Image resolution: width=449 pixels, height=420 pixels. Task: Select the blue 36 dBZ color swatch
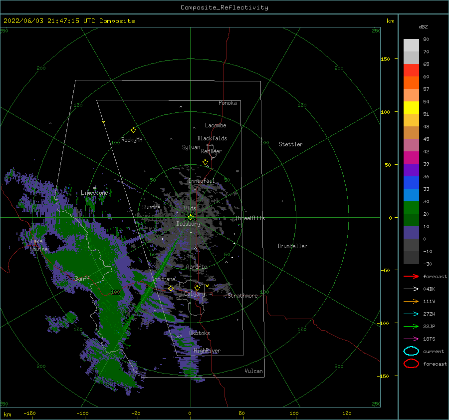411,182
